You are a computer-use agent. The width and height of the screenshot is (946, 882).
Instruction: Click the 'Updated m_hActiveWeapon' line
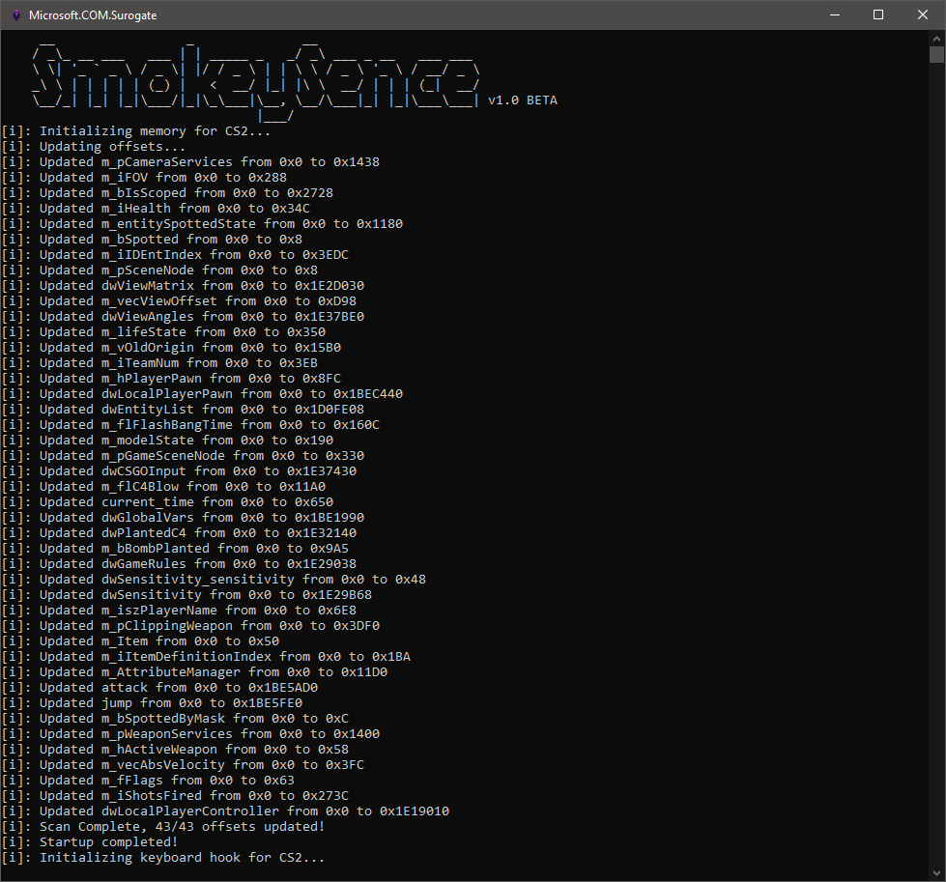click(x=175, y=750)
